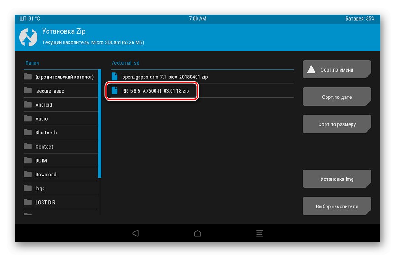Click the folder icon next to .secure_asec
395x257 pixels.
27,90
